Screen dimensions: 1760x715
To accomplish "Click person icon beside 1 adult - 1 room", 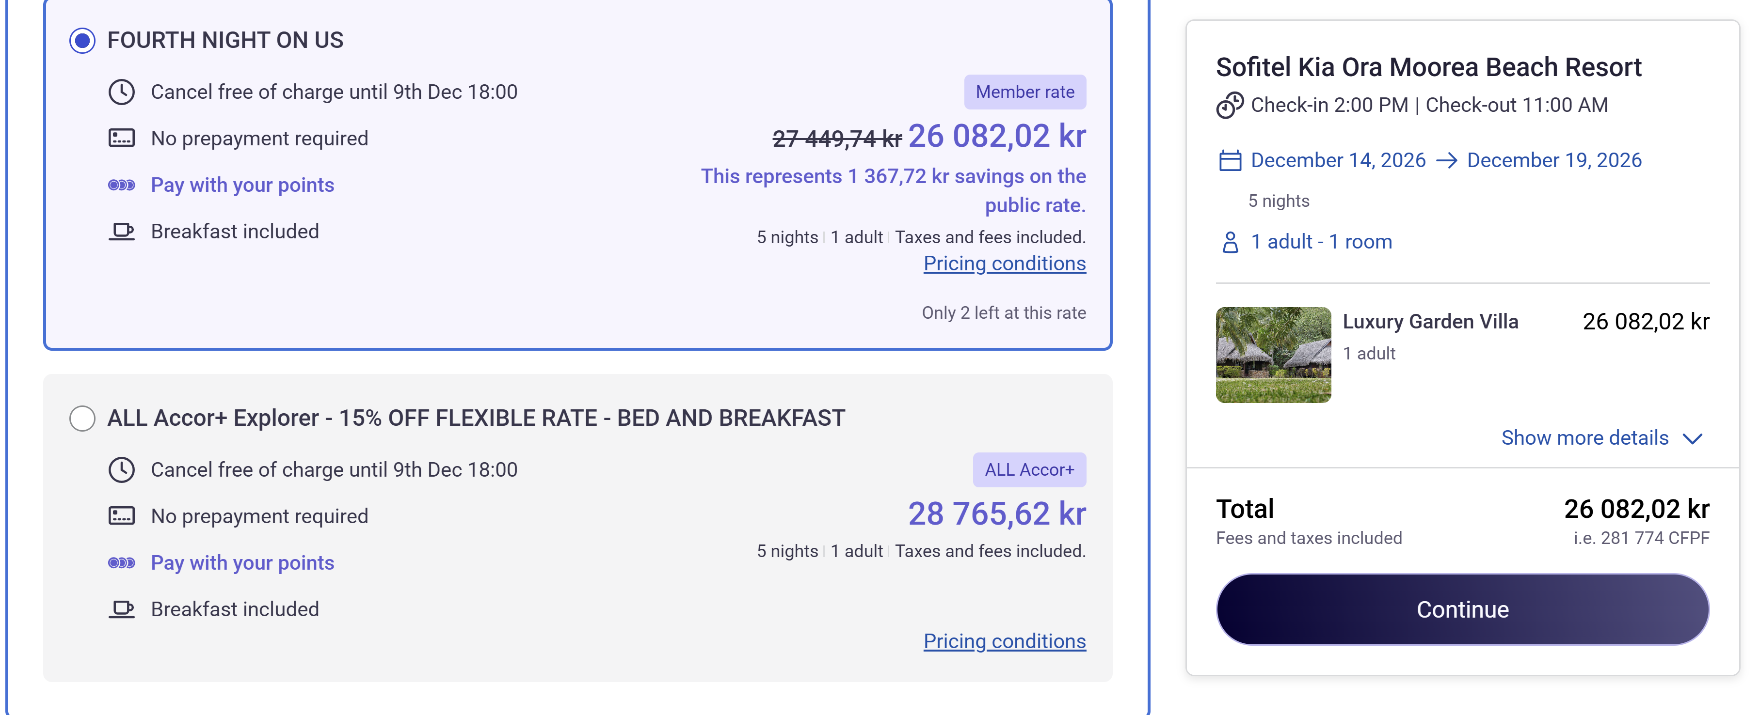I will [1230, 242].
